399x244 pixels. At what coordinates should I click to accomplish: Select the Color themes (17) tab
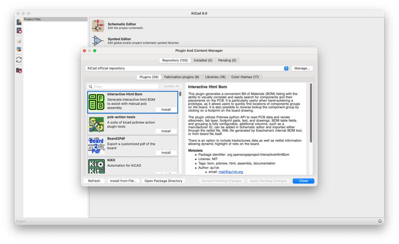click(x=245, y=77)
